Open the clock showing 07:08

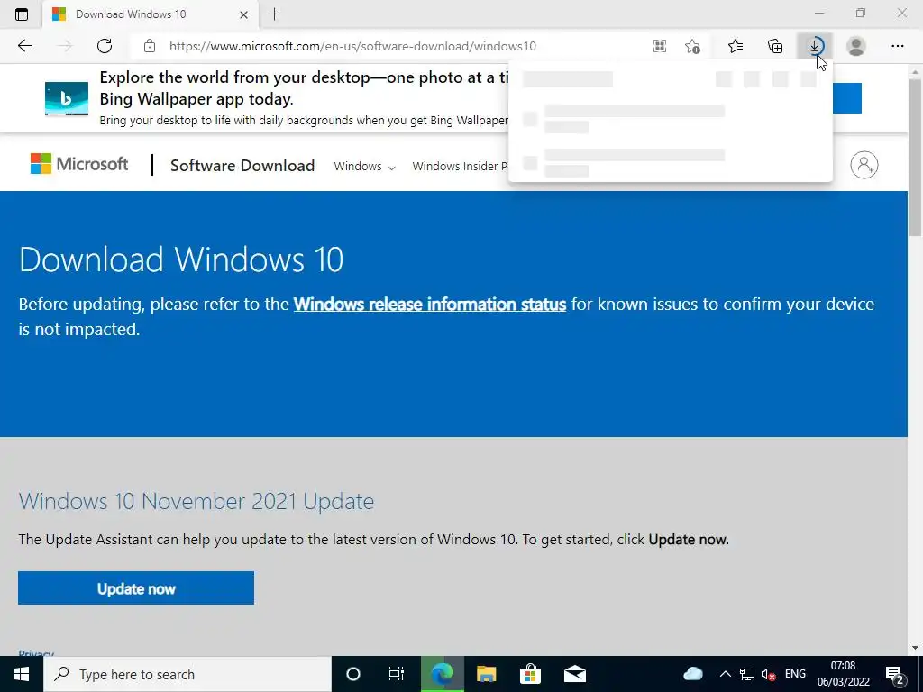843,674
